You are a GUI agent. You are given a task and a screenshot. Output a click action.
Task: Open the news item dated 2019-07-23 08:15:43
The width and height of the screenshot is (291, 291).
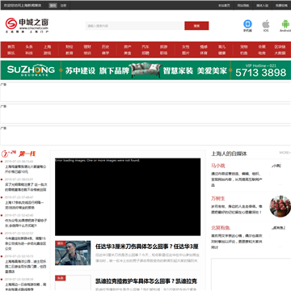26,169
